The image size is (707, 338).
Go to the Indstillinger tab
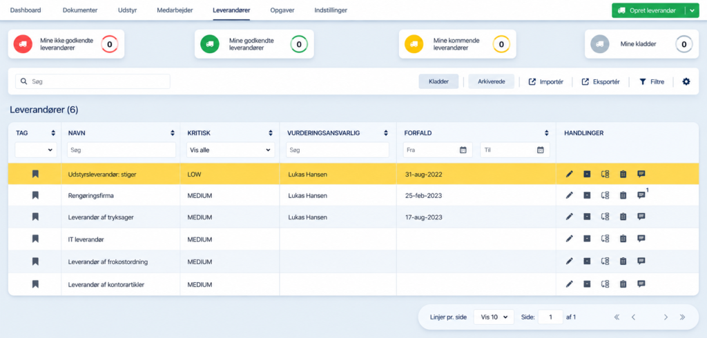coord(331,10)
